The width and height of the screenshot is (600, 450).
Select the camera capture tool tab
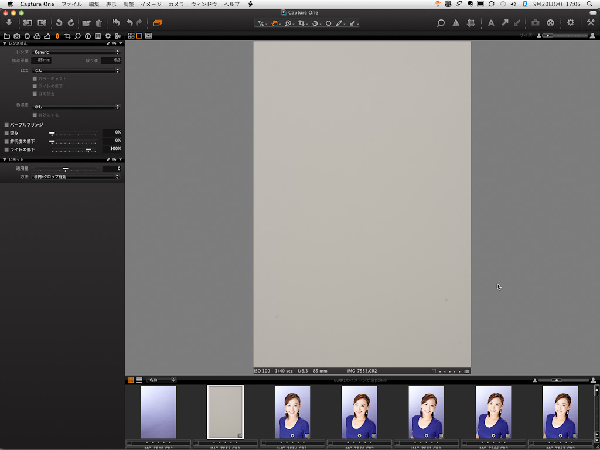pyautogui.click(x=17, y=36)
